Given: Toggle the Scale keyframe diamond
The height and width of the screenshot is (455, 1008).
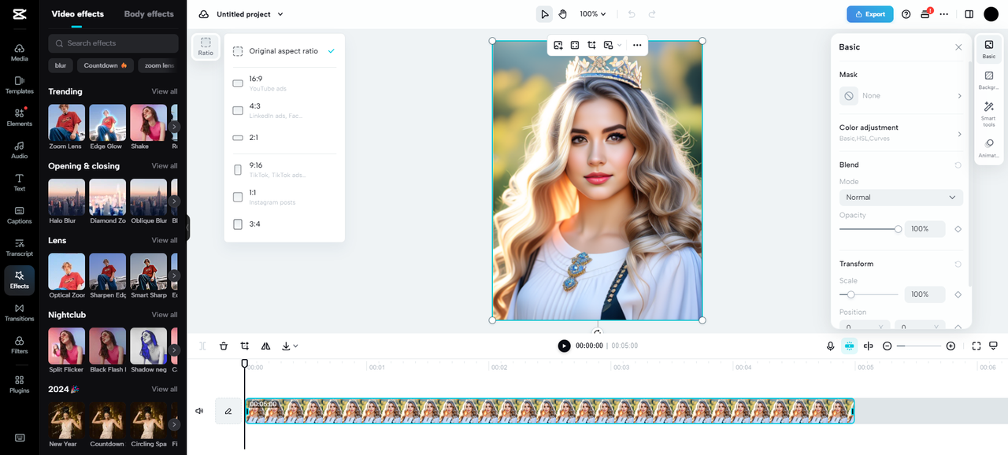Looking at the screenshot, I should (x=958, y=294).
